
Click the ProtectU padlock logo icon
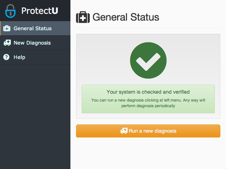[10, 11]
